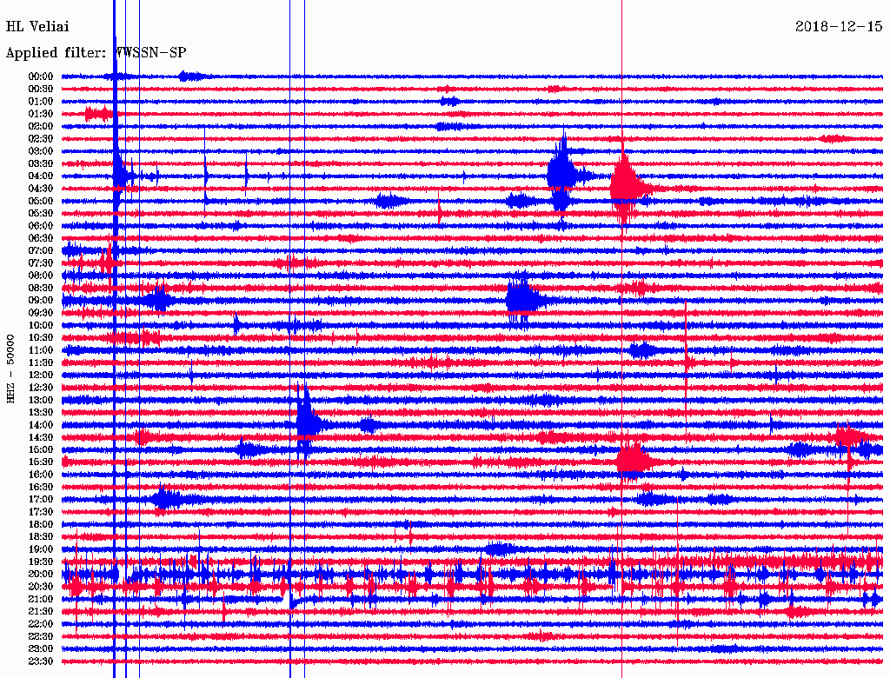Click the 13:00 time label
Screen dimensions: 890x678
pyautogui.click(x=41, y=400)
